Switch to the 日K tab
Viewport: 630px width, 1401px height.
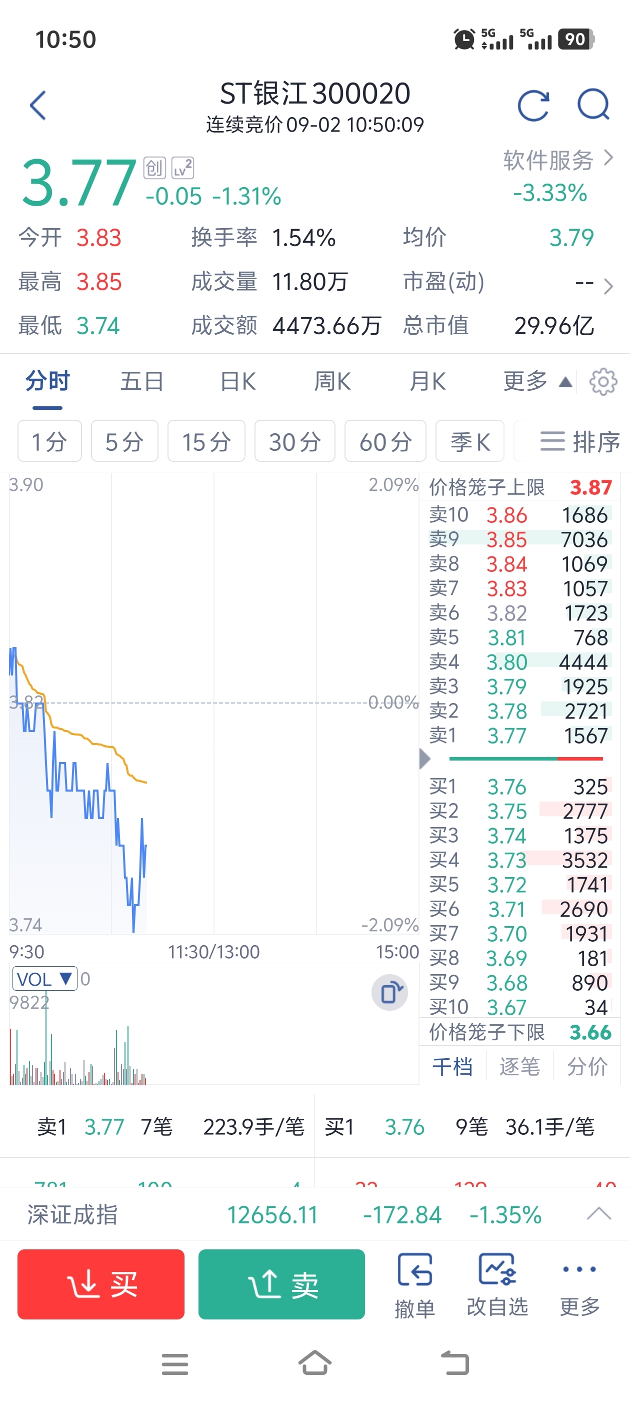pyautogui.click(x=237, y=381)
